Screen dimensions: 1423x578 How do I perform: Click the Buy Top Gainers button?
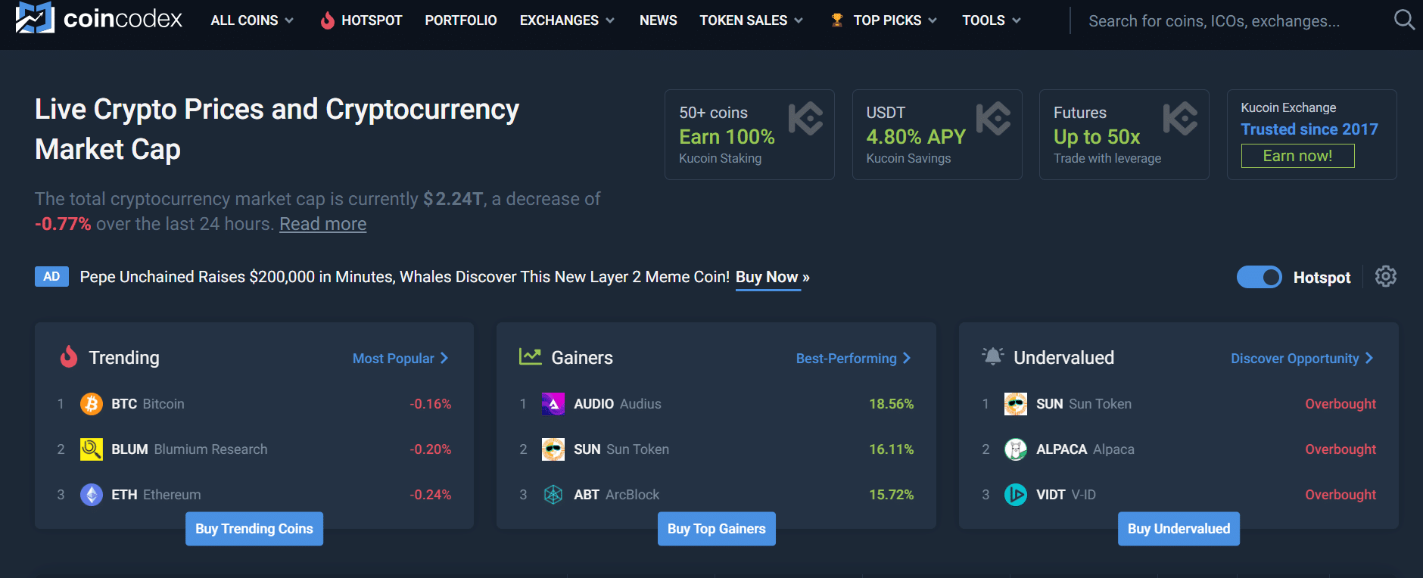[717, 529]
